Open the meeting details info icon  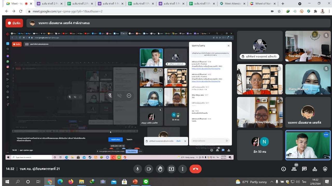coord(283,169)
